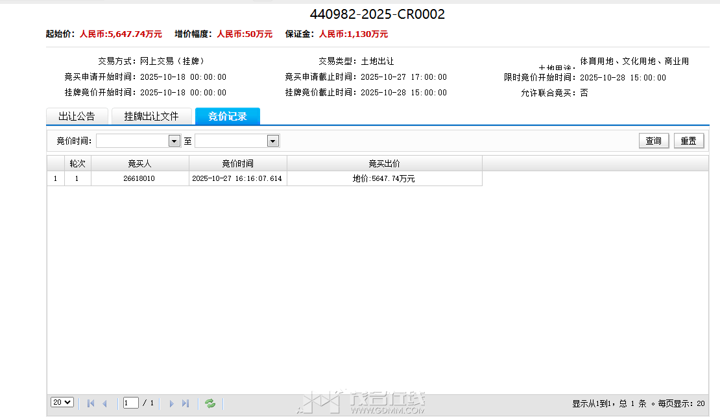Open the rows-per-page selector showing 20
The height and width of the screenshot is (417, 720).
pyautogui.click(x=62, y=403)
